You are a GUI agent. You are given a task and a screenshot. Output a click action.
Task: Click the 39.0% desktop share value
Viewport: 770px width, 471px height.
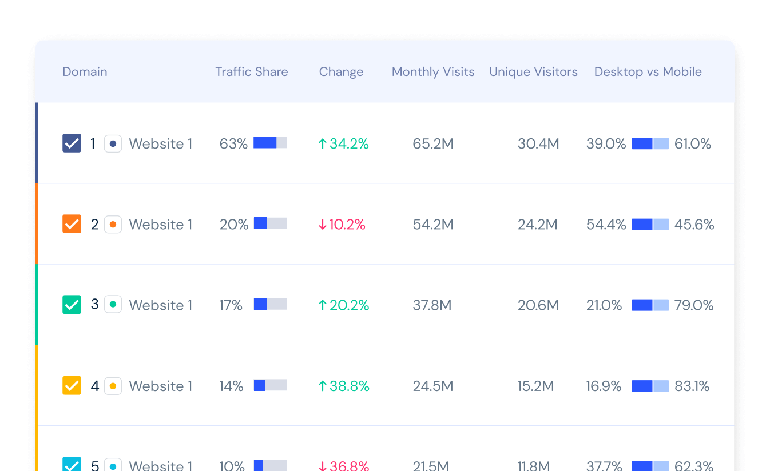point(606,144)
